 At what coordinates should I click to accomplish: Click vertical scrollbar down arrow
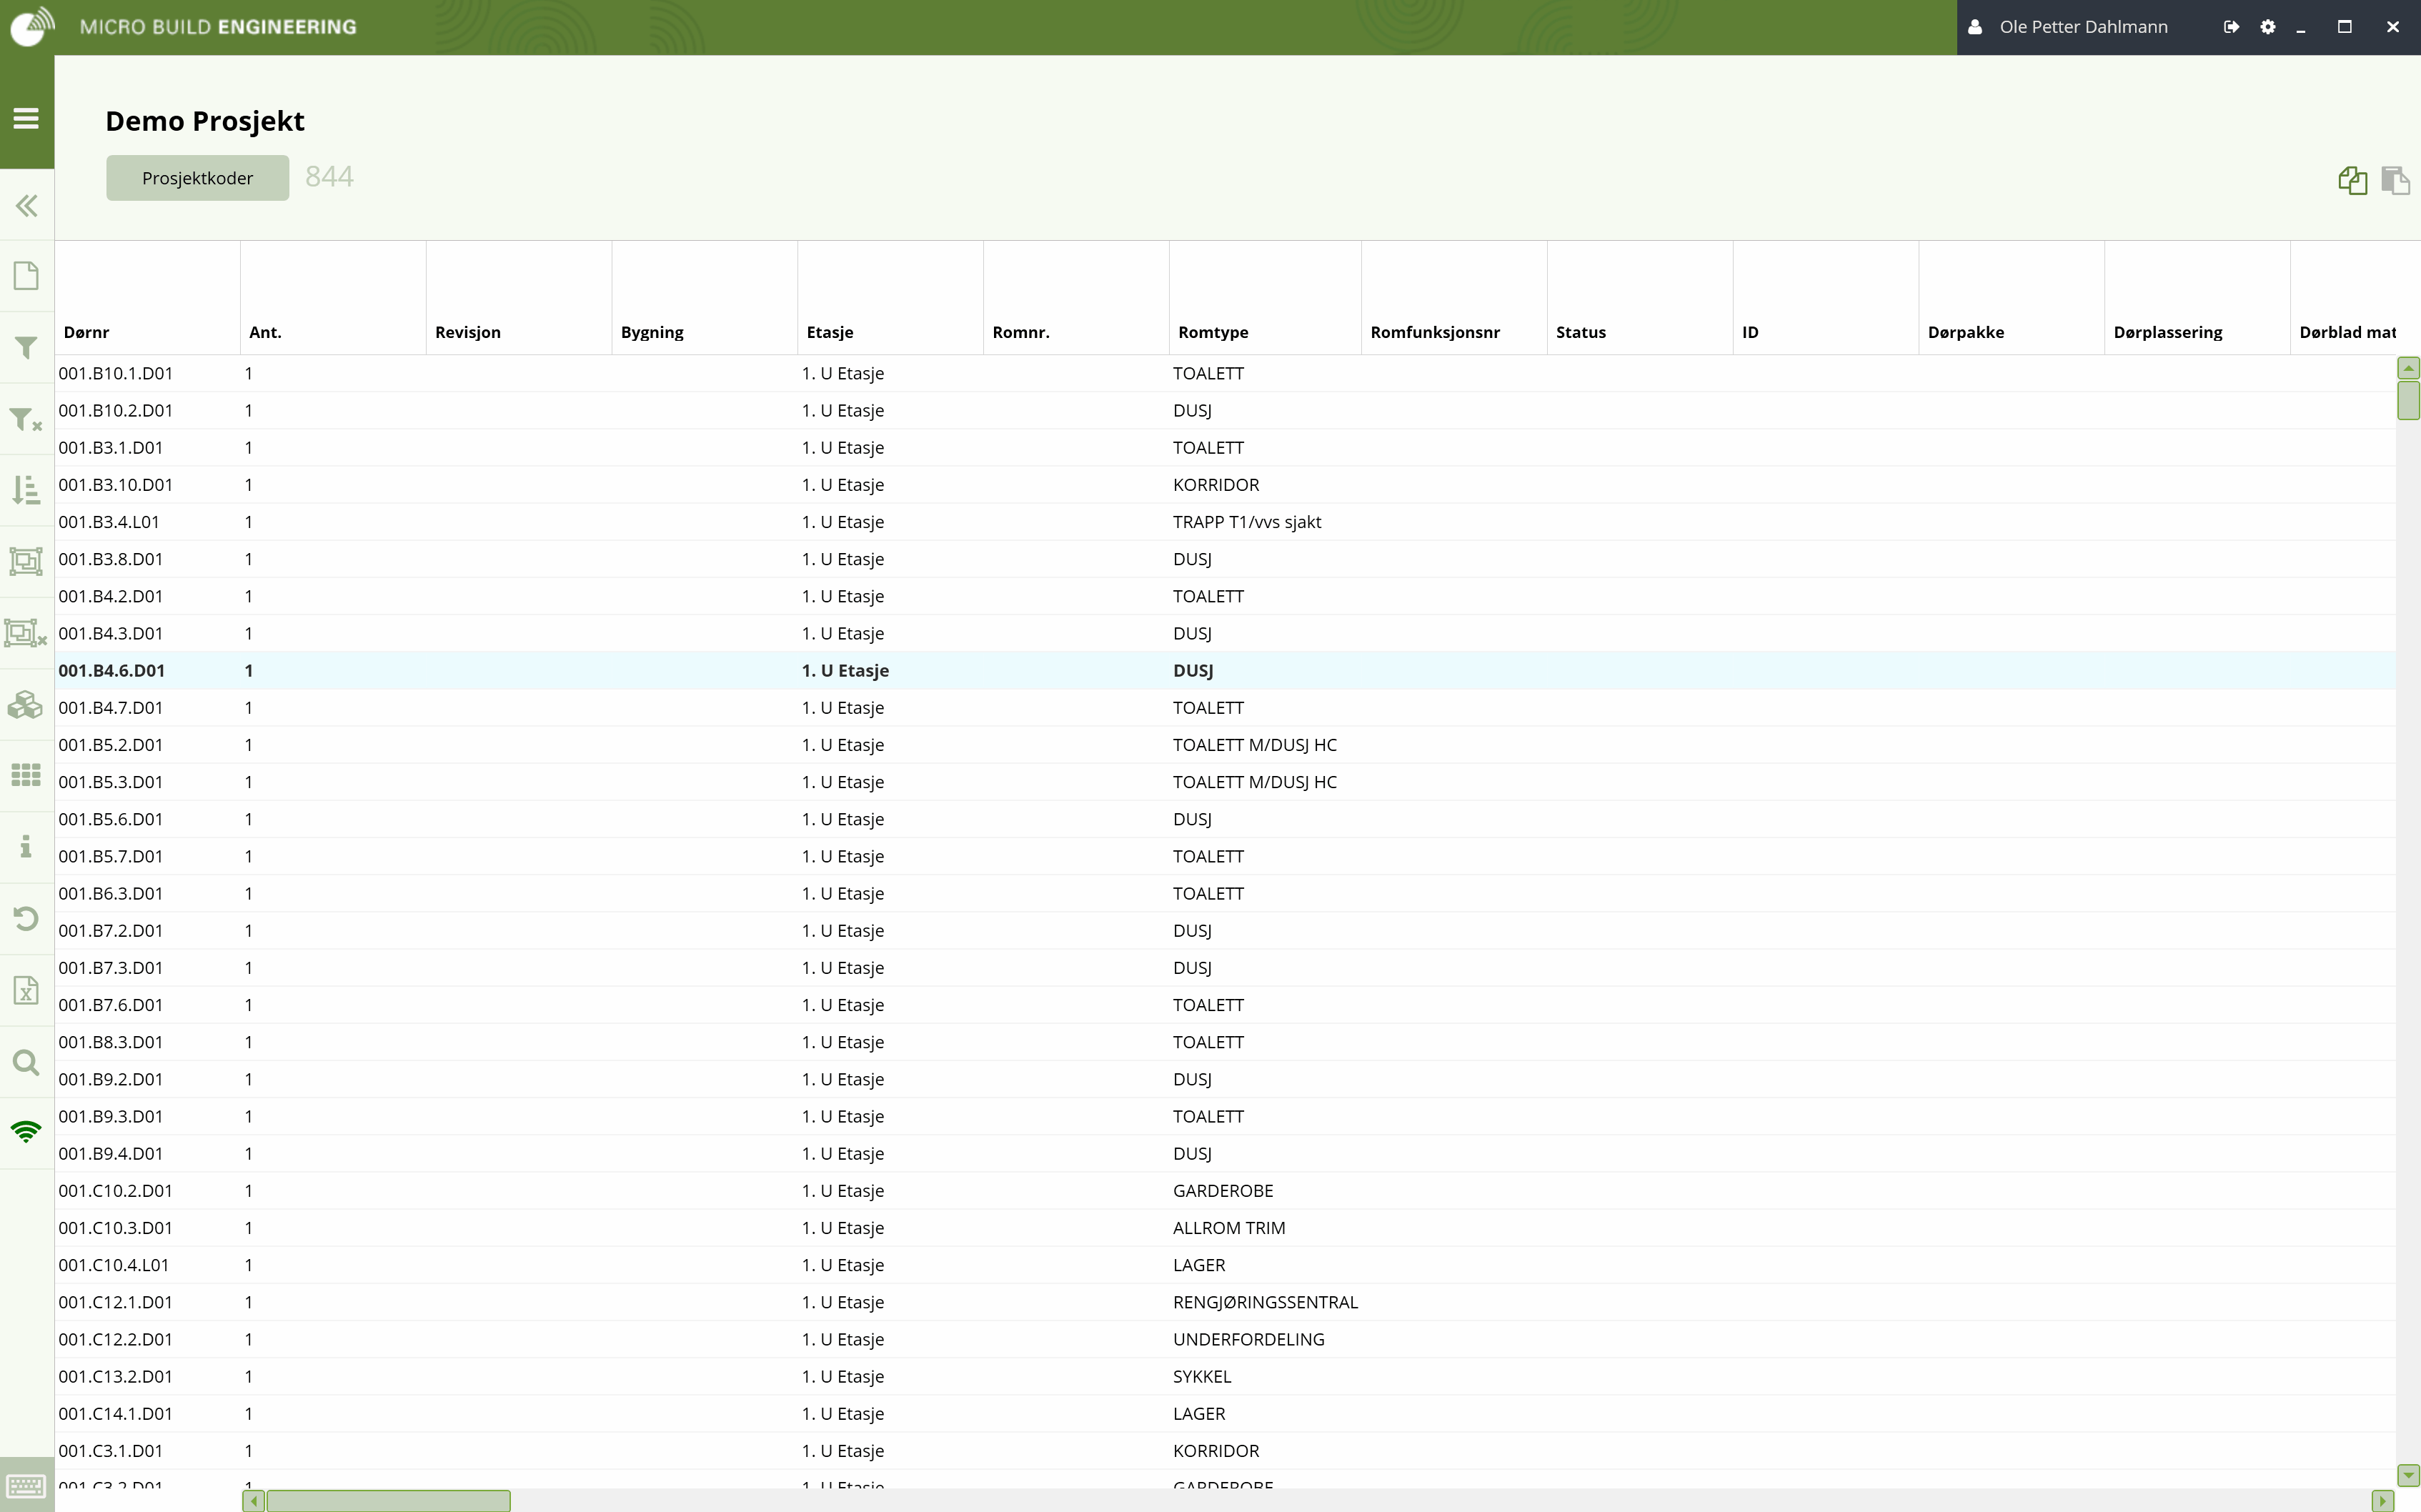click(2408, 1475)
